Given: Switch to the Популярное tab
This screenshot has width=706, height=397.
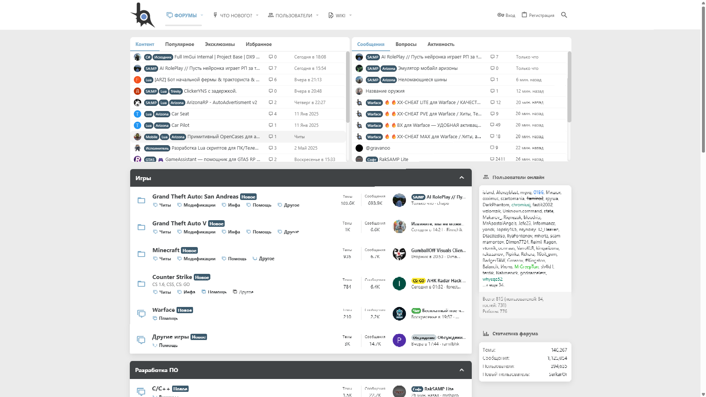Looking at the screenshot, I should (179, 44).
